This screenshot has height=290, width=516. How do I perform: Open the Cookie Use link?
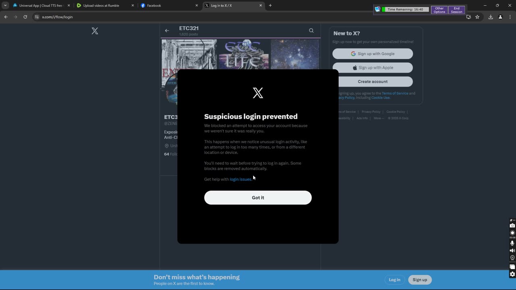click(381, 98)
